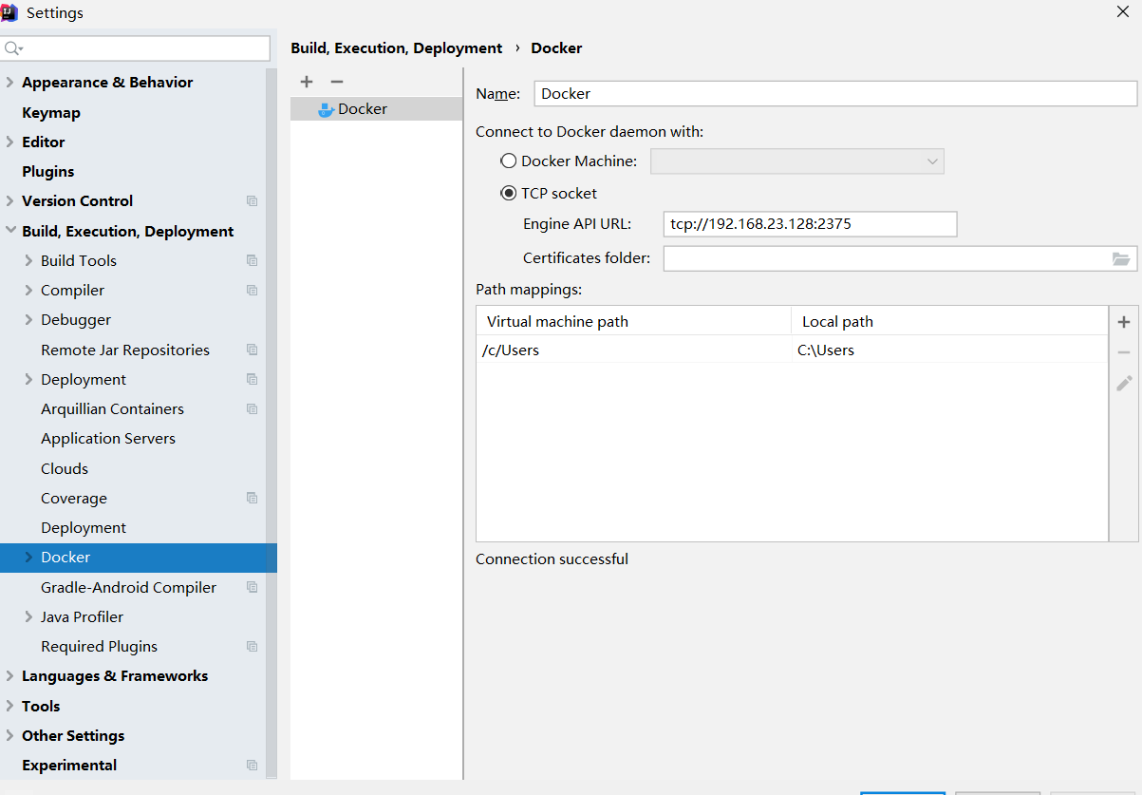
Task: Click project-level icon beside Required Plugins
Action: pos(252,646)
